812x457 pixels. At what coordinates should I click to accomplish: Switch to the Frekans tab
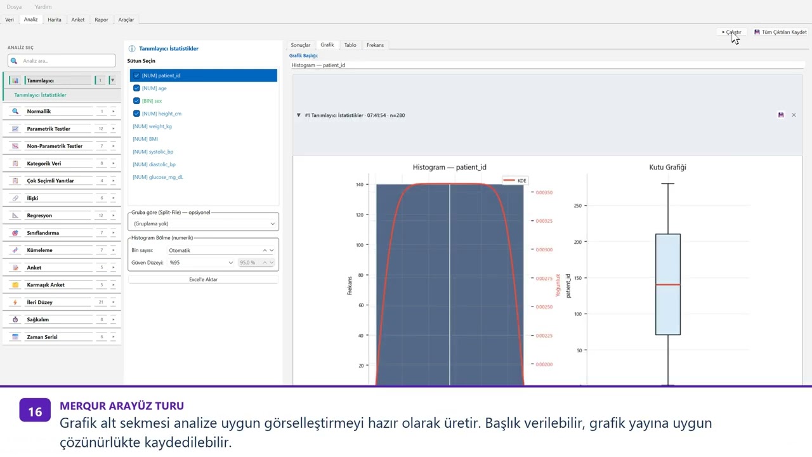(x=375, y=45)
